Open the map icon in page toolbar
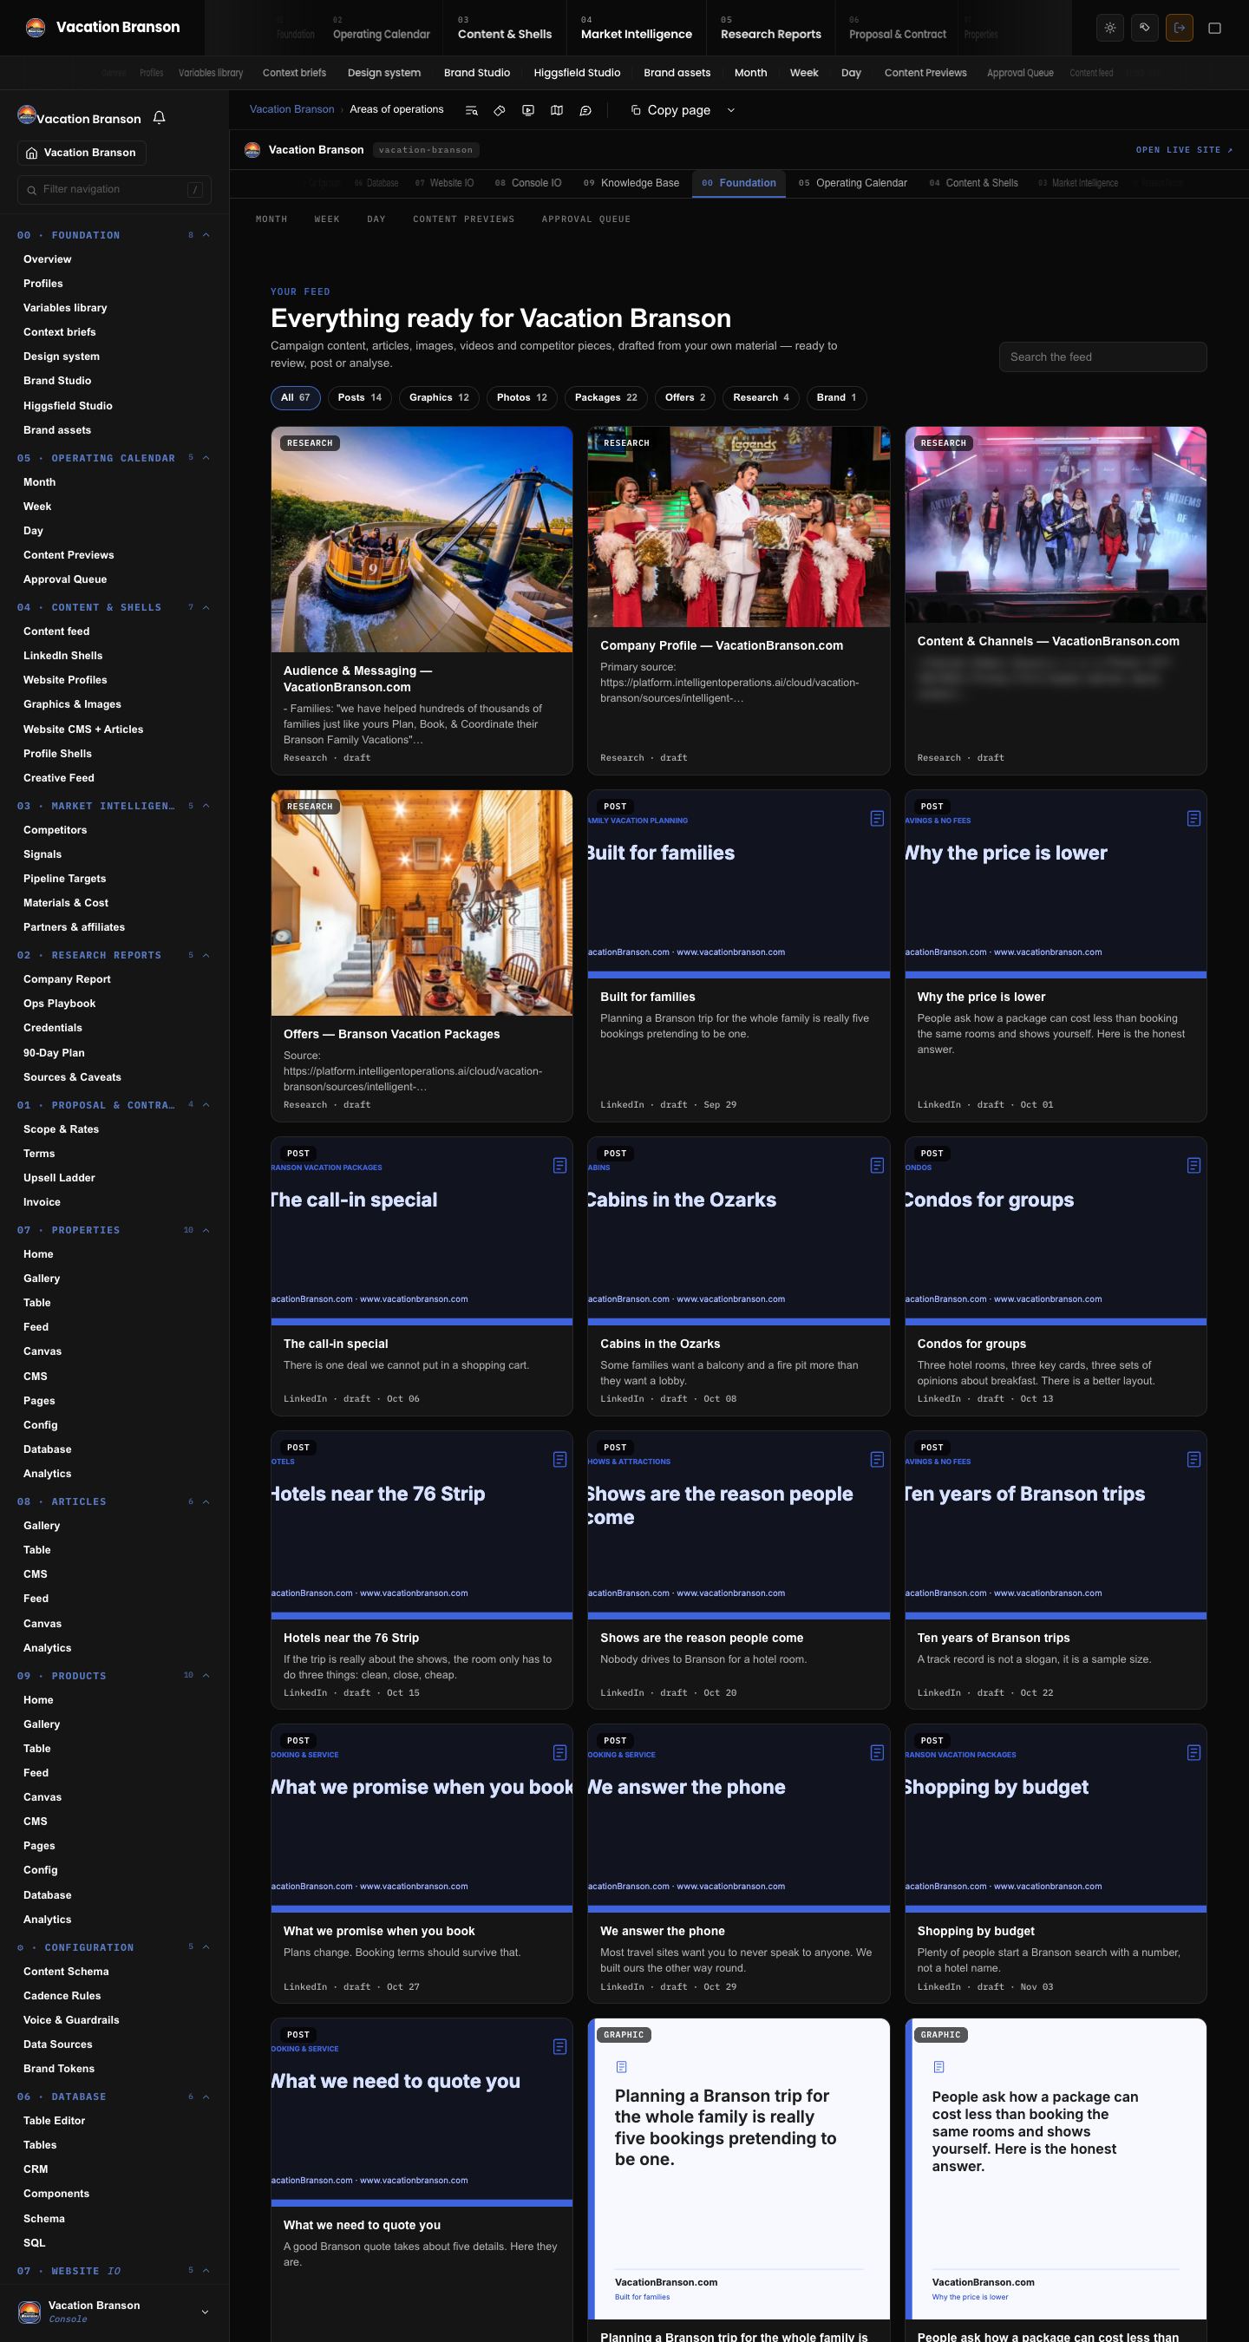1249x2342 pixels. pos(557,110)
